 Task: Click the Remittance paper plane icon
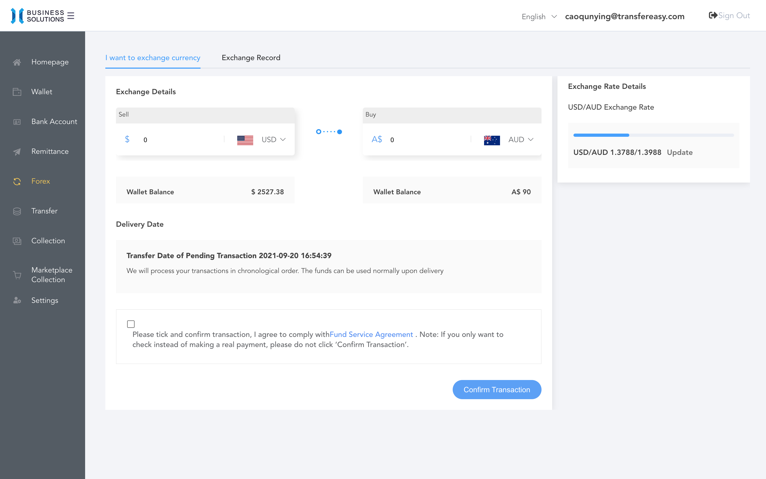click(17, 152)
